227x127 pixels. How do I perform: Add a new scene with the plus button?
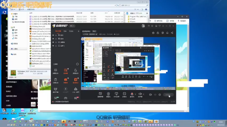pyautogui.click(x=79, y=31)
